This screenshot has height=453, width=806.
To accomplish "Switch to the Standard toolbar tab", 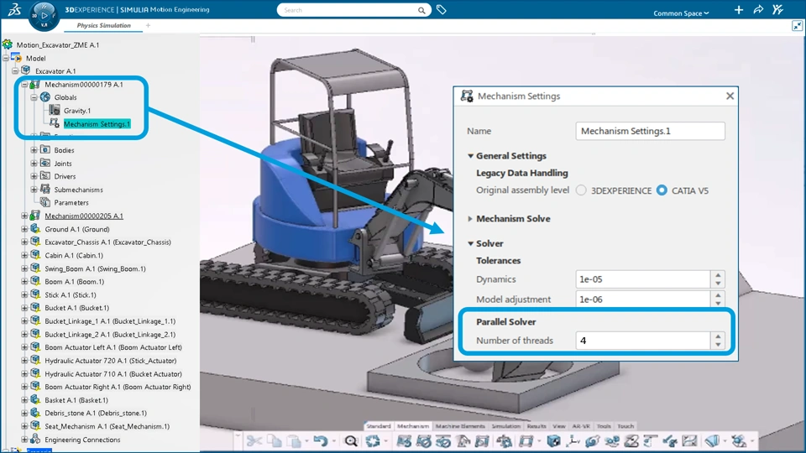I will coord(379,426).
